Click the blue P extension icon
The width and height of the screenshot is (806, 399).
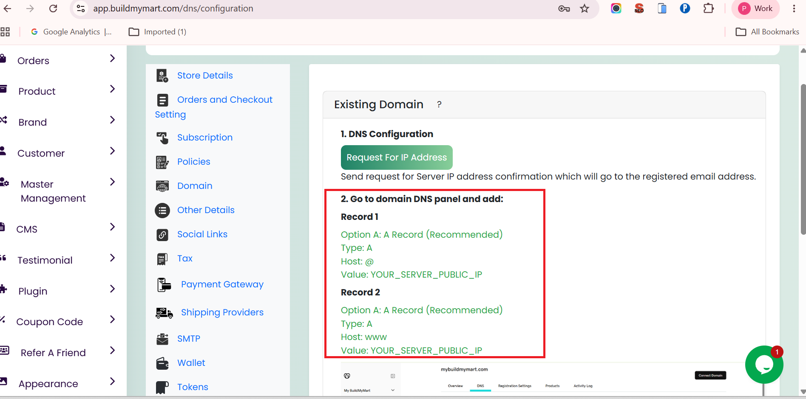click(685, 8)
